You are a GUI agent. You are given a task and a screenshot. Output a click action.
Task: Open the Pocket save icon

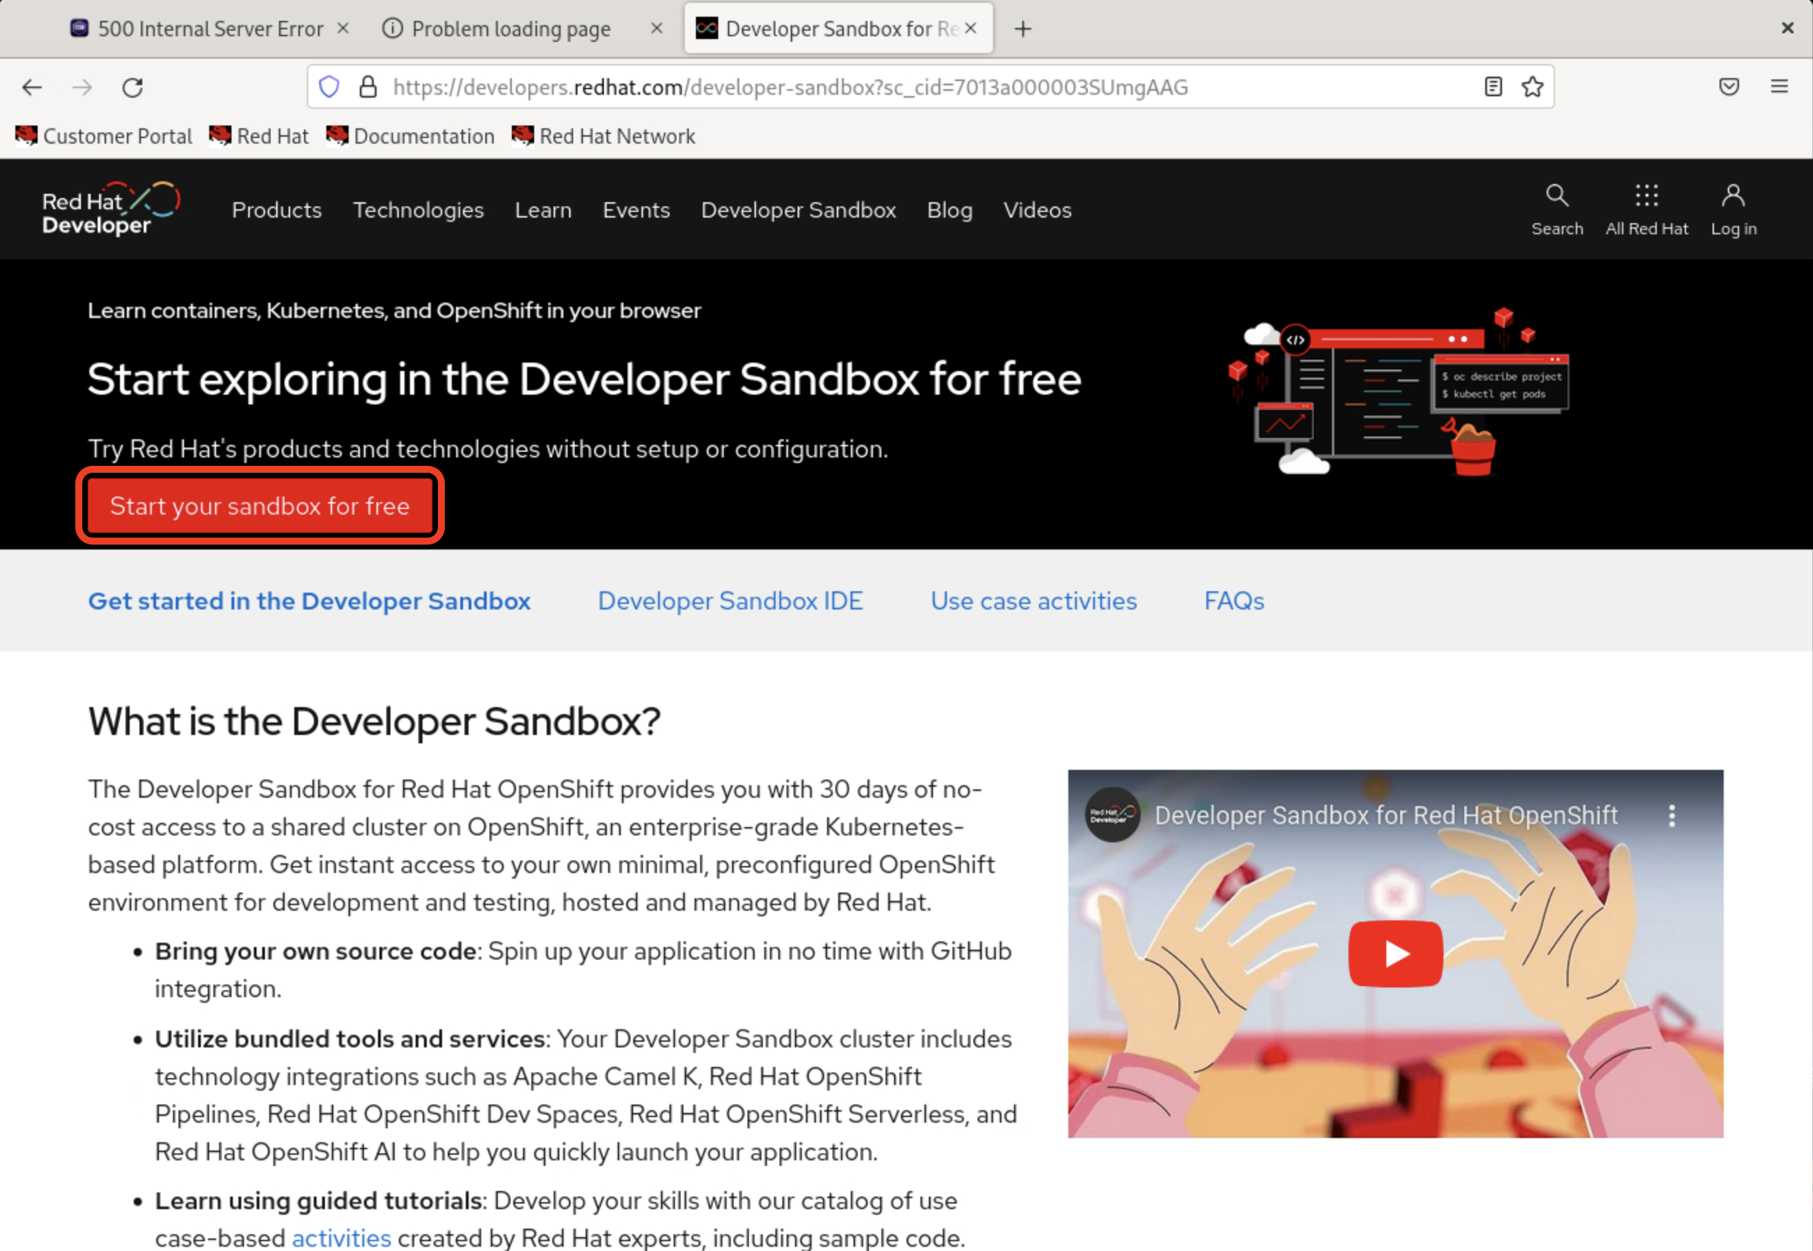click(1729, 87)
